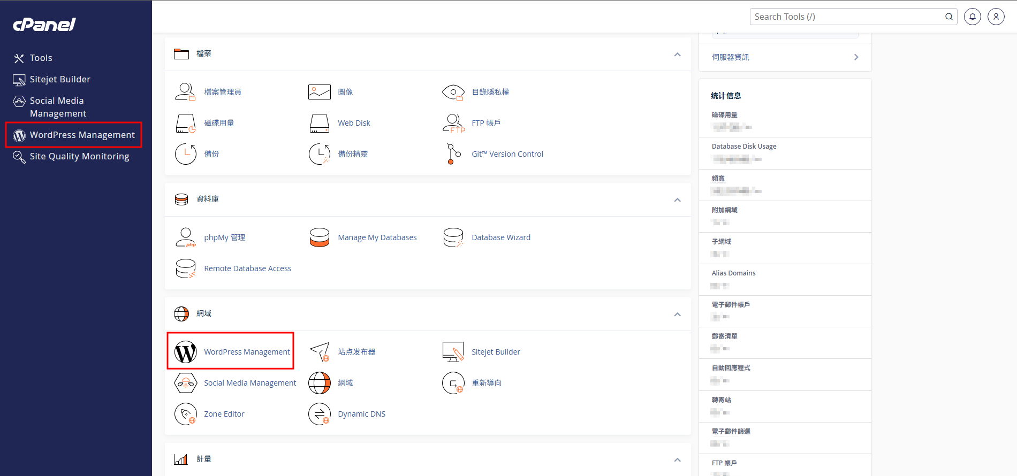This screenshot has height=476, width=1017.
Task: Click Social Media Management icon in 網域 section
Action: pos(185,383)
